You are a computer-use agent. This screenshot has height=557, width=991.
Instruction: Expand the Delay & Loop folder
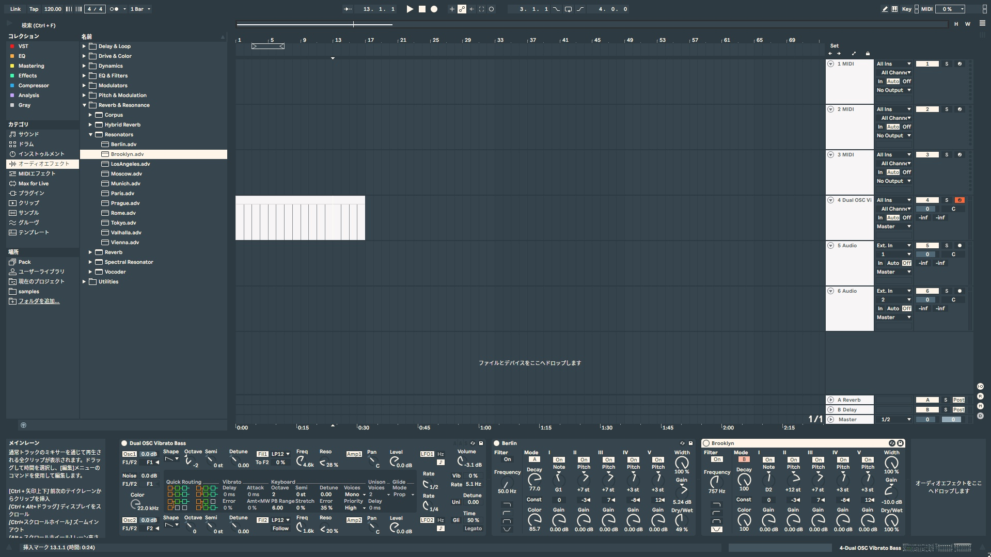pyautogui.click(x=84, y=46)
